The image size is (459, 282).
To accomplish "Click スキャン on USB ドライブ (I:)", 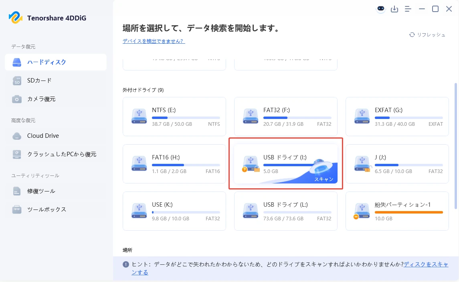I will pos(324,179).
